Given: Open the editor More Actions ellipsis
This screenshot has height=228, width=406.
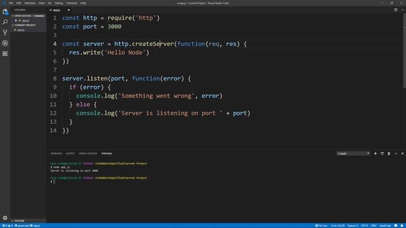Looking at the screenshot, I should [x=402, y=10].
